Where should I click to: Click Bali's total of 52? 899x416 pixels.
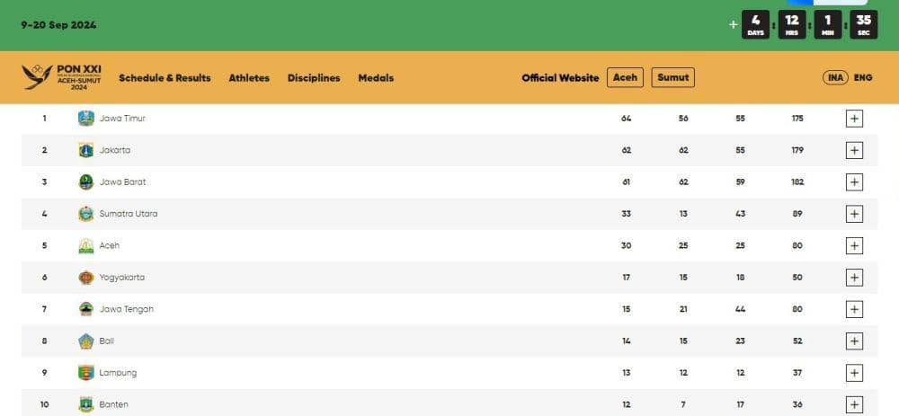tap(797, 341)
